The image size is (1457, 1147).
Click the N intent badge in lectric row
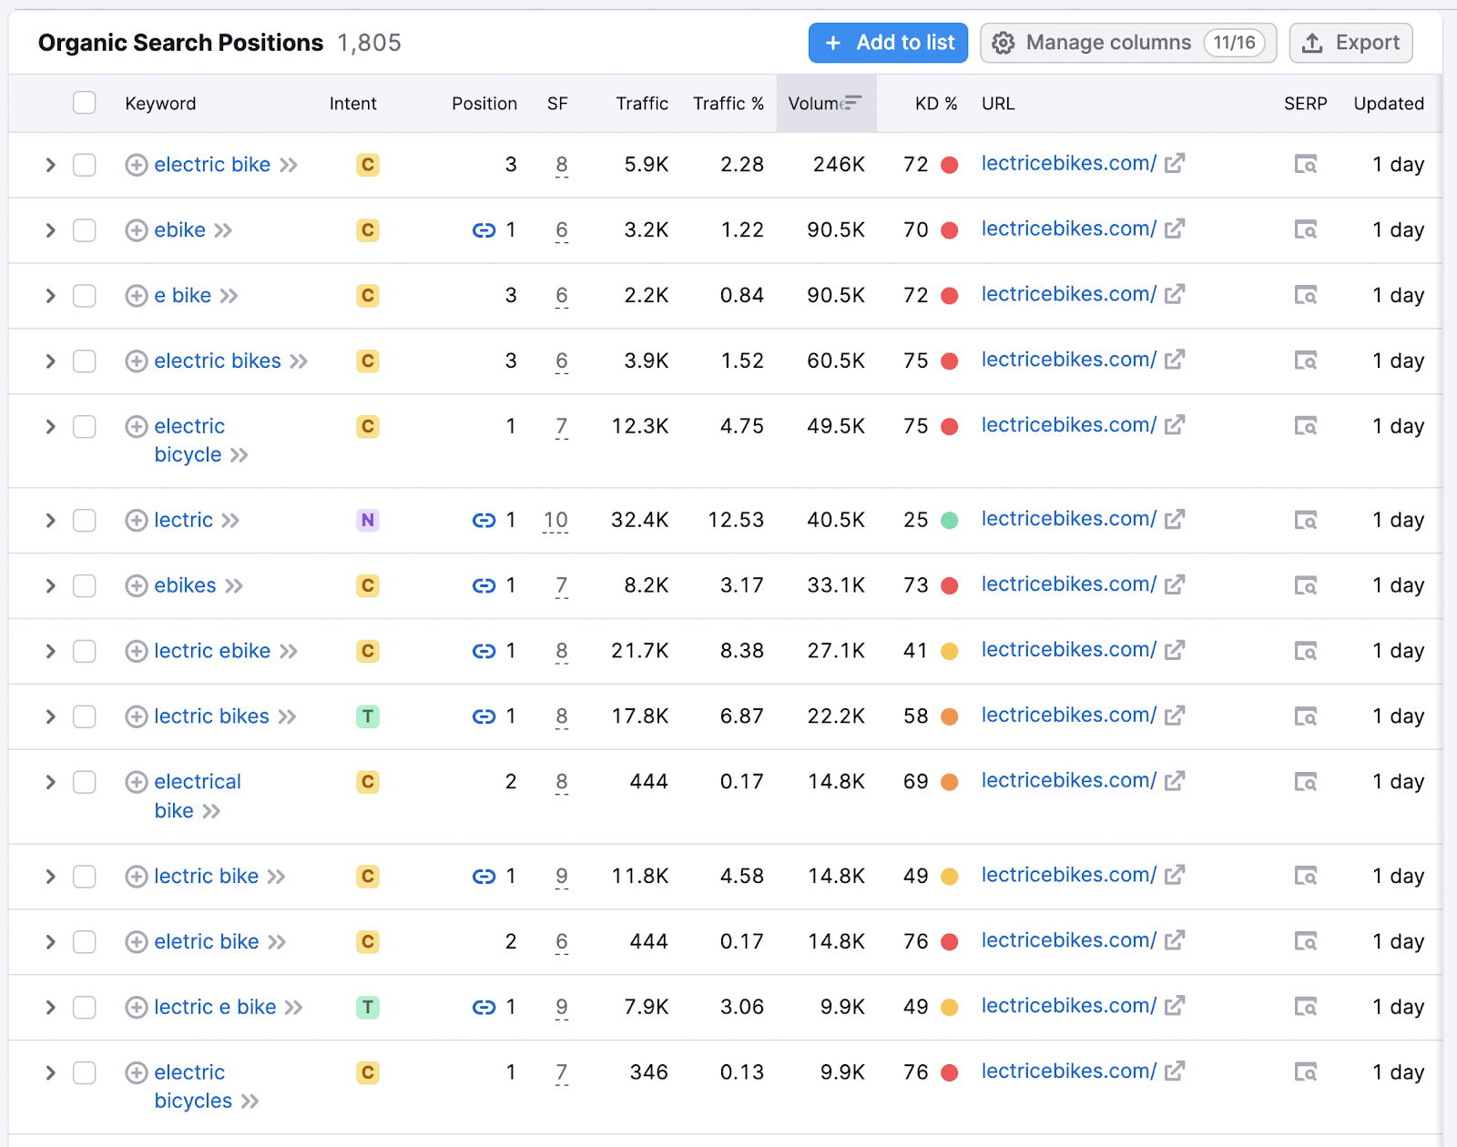[x=368, y=521]
